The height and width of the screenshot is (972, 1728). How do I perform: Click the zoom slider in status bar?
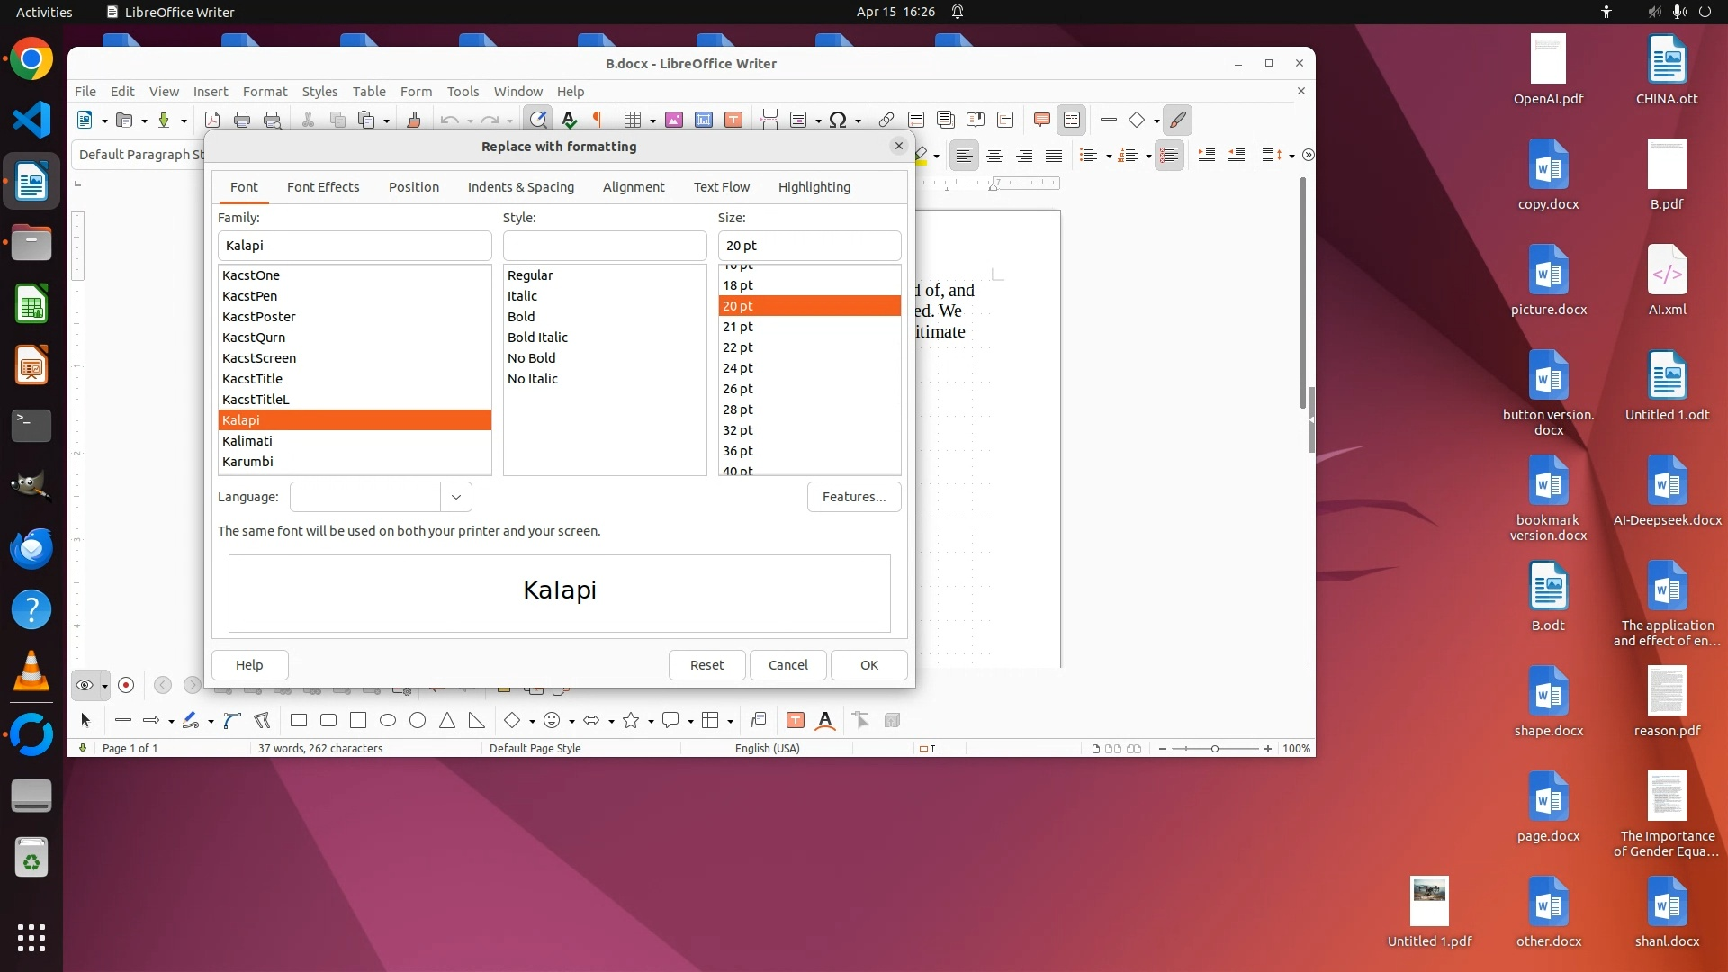tap(1215, 749)
